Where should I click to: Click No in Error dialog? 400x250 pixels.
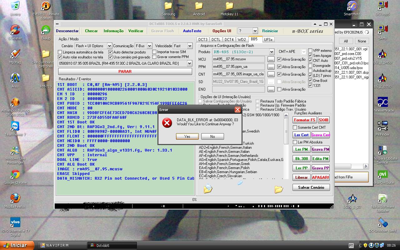point(212,137)
